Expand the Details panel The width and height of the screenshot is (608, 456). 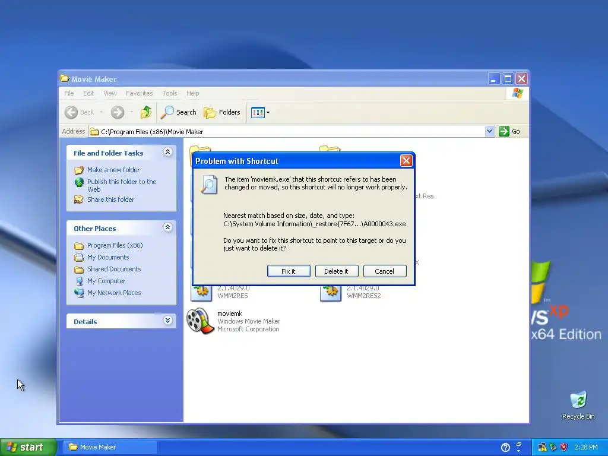(167, 320)
